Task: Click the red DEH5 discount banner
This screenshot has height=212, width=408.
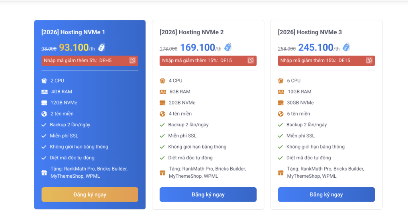Action: pyautogui.click(x=84, y=61)
